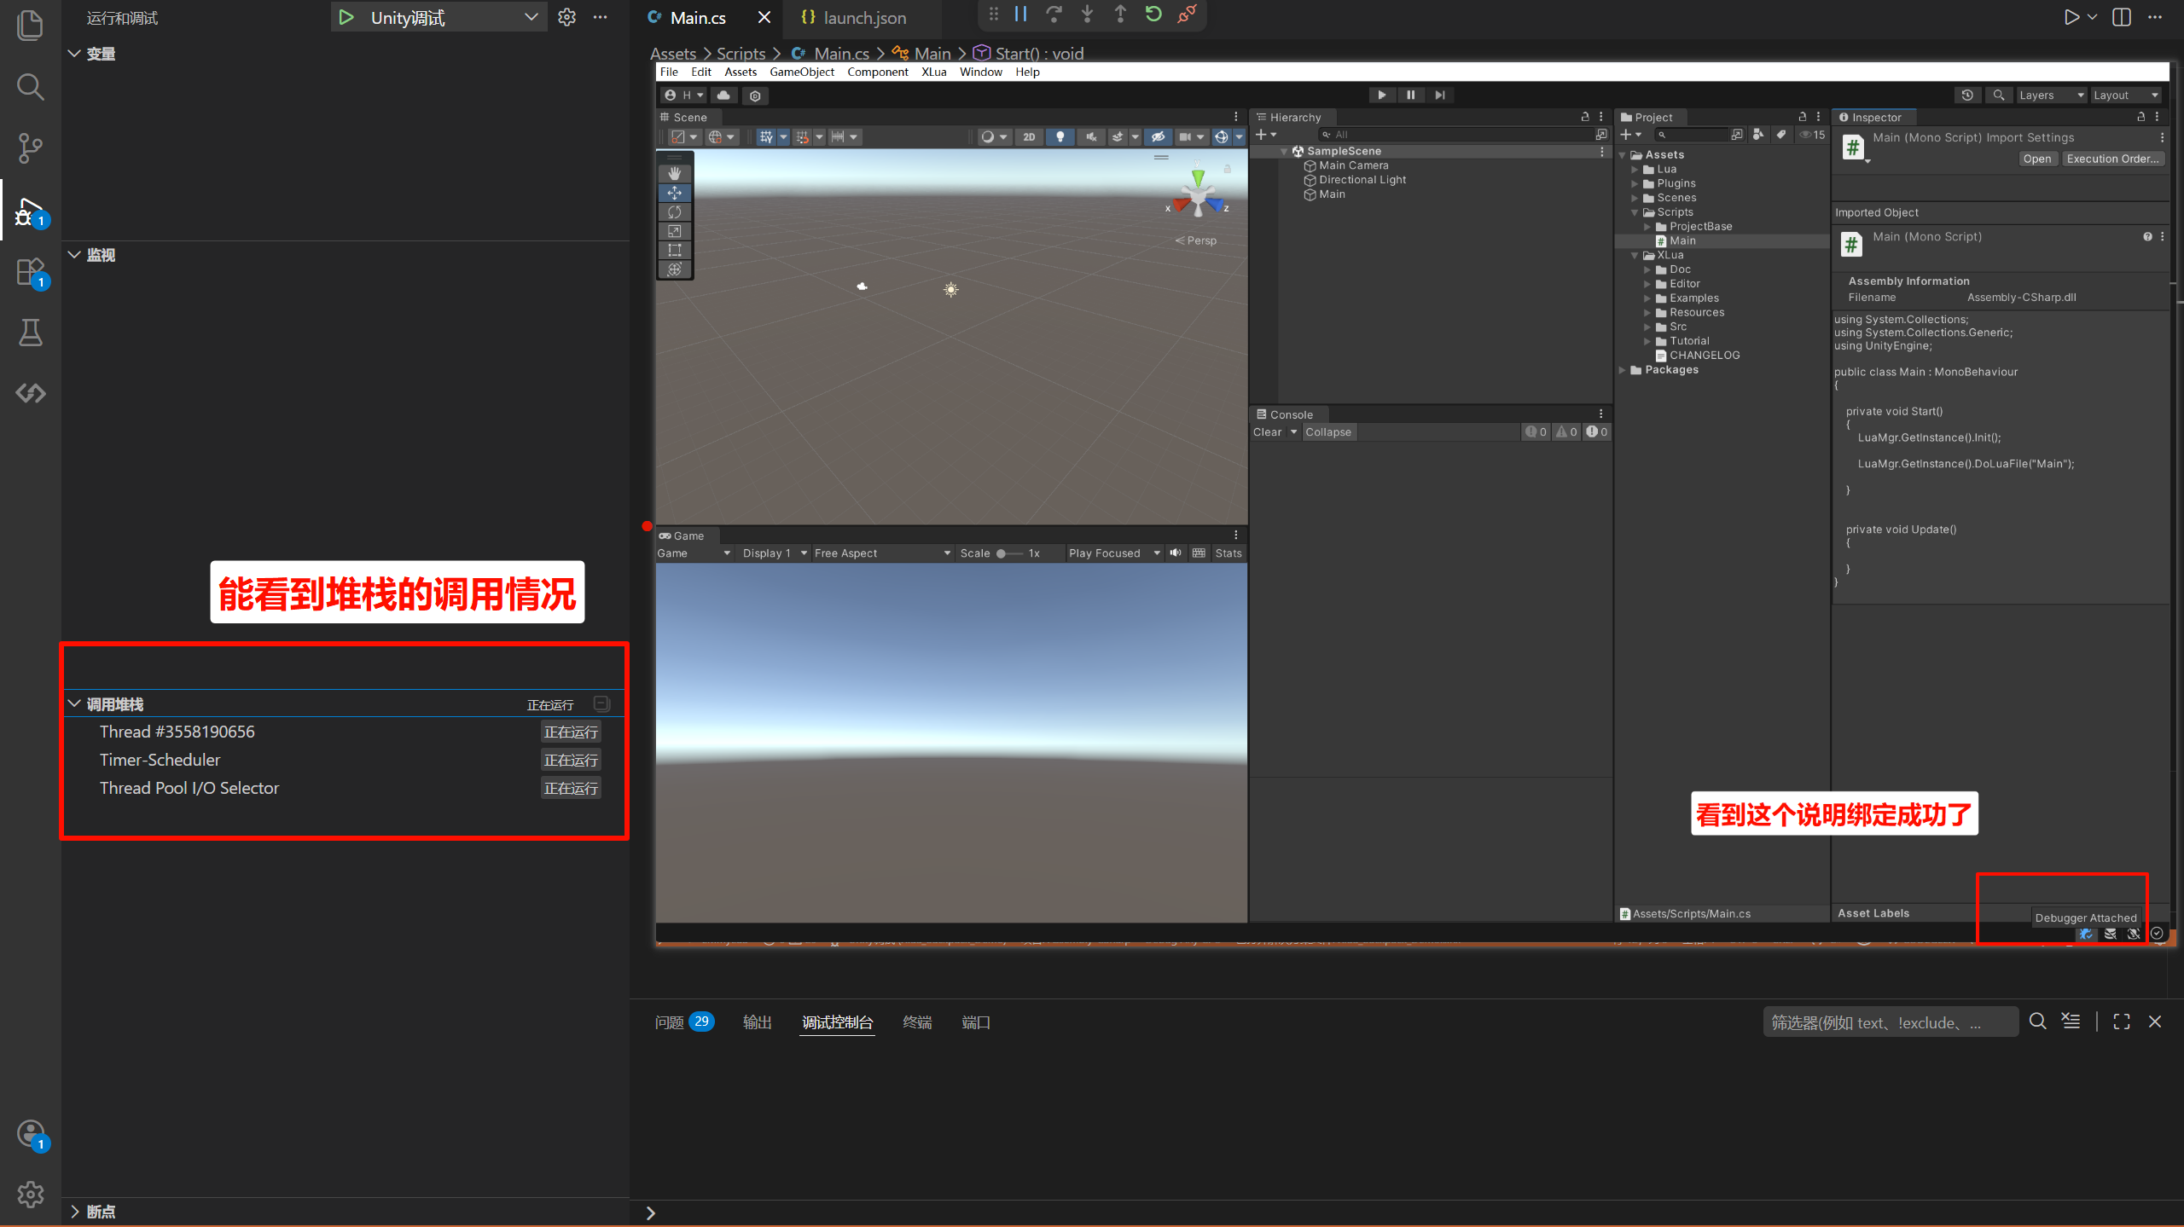2184x1227 pixels.
Task: Click Unity Step frame button
Action: coord(1440,95)
